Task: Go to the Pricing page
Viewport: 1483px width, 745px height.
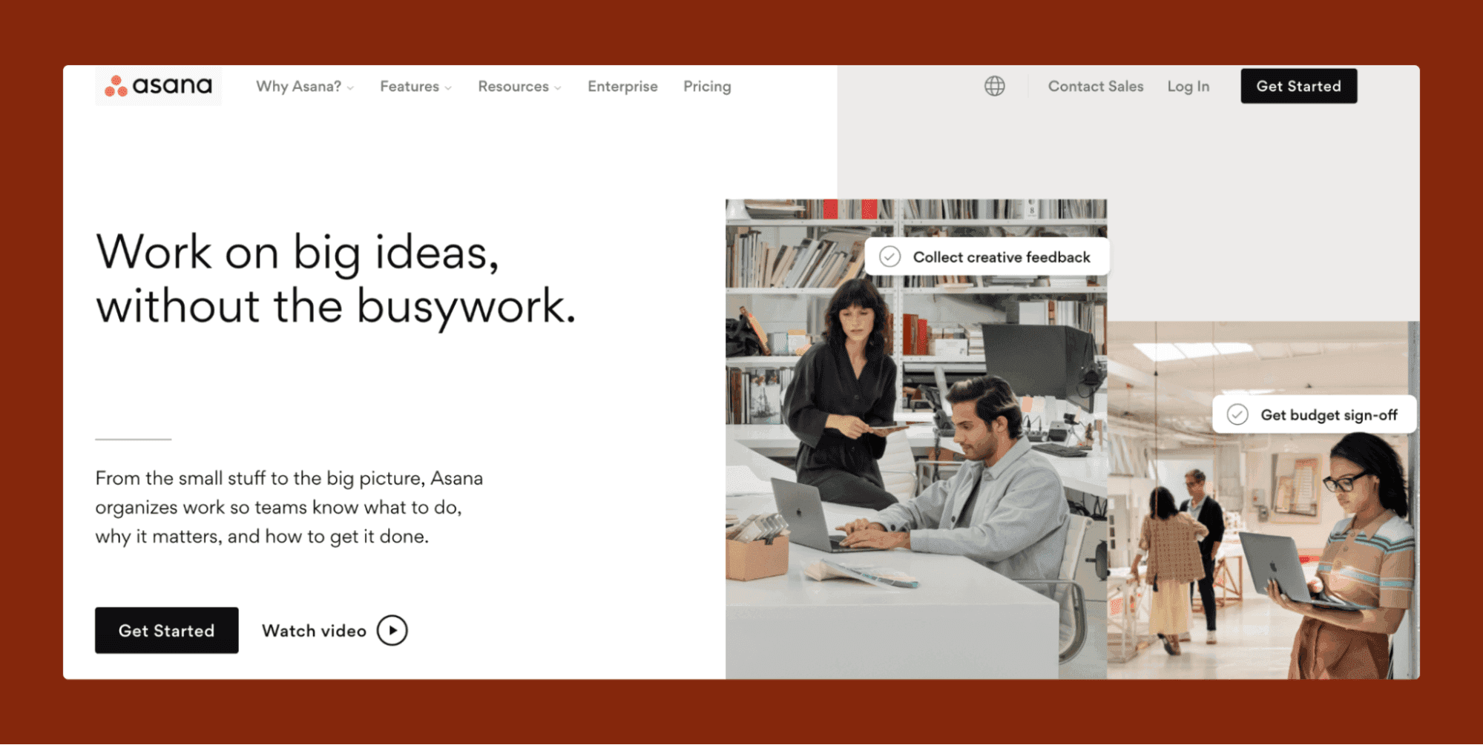Action: 707,87
